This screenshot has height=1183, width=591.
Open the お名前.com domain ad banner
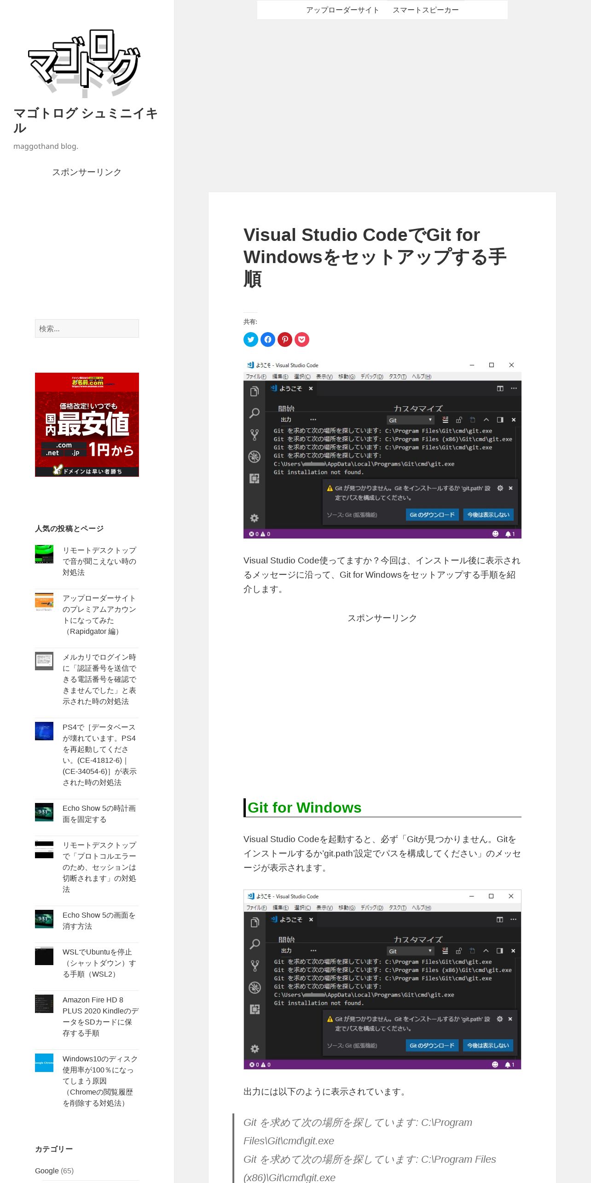coord(87,425)
